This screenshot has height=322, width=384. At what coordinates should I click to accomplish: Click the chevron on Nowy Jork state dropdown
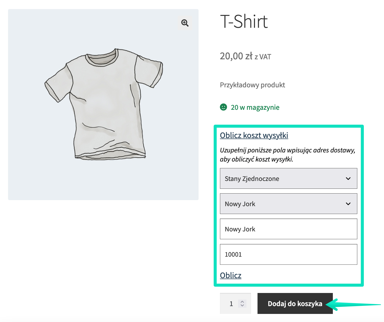[348, 204]
